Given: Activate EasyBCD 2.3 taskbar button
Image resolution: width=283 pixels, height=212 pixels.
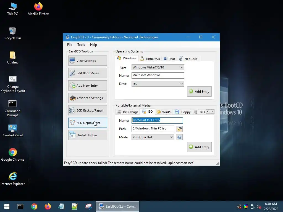Looking at the screenshot, I should pos(117,206).
